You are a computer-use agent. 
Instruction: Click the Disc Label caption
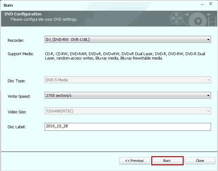click(17, 127)
